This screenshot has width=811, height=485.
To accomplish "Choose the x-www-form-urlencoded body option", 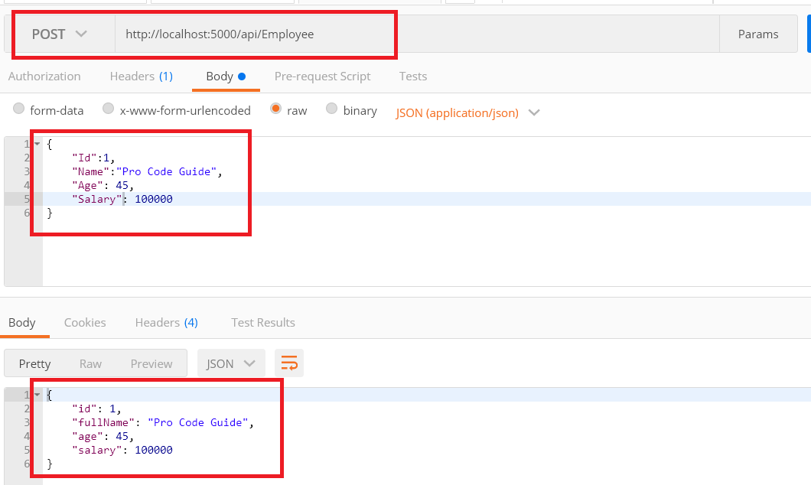I will pos(109,109).
